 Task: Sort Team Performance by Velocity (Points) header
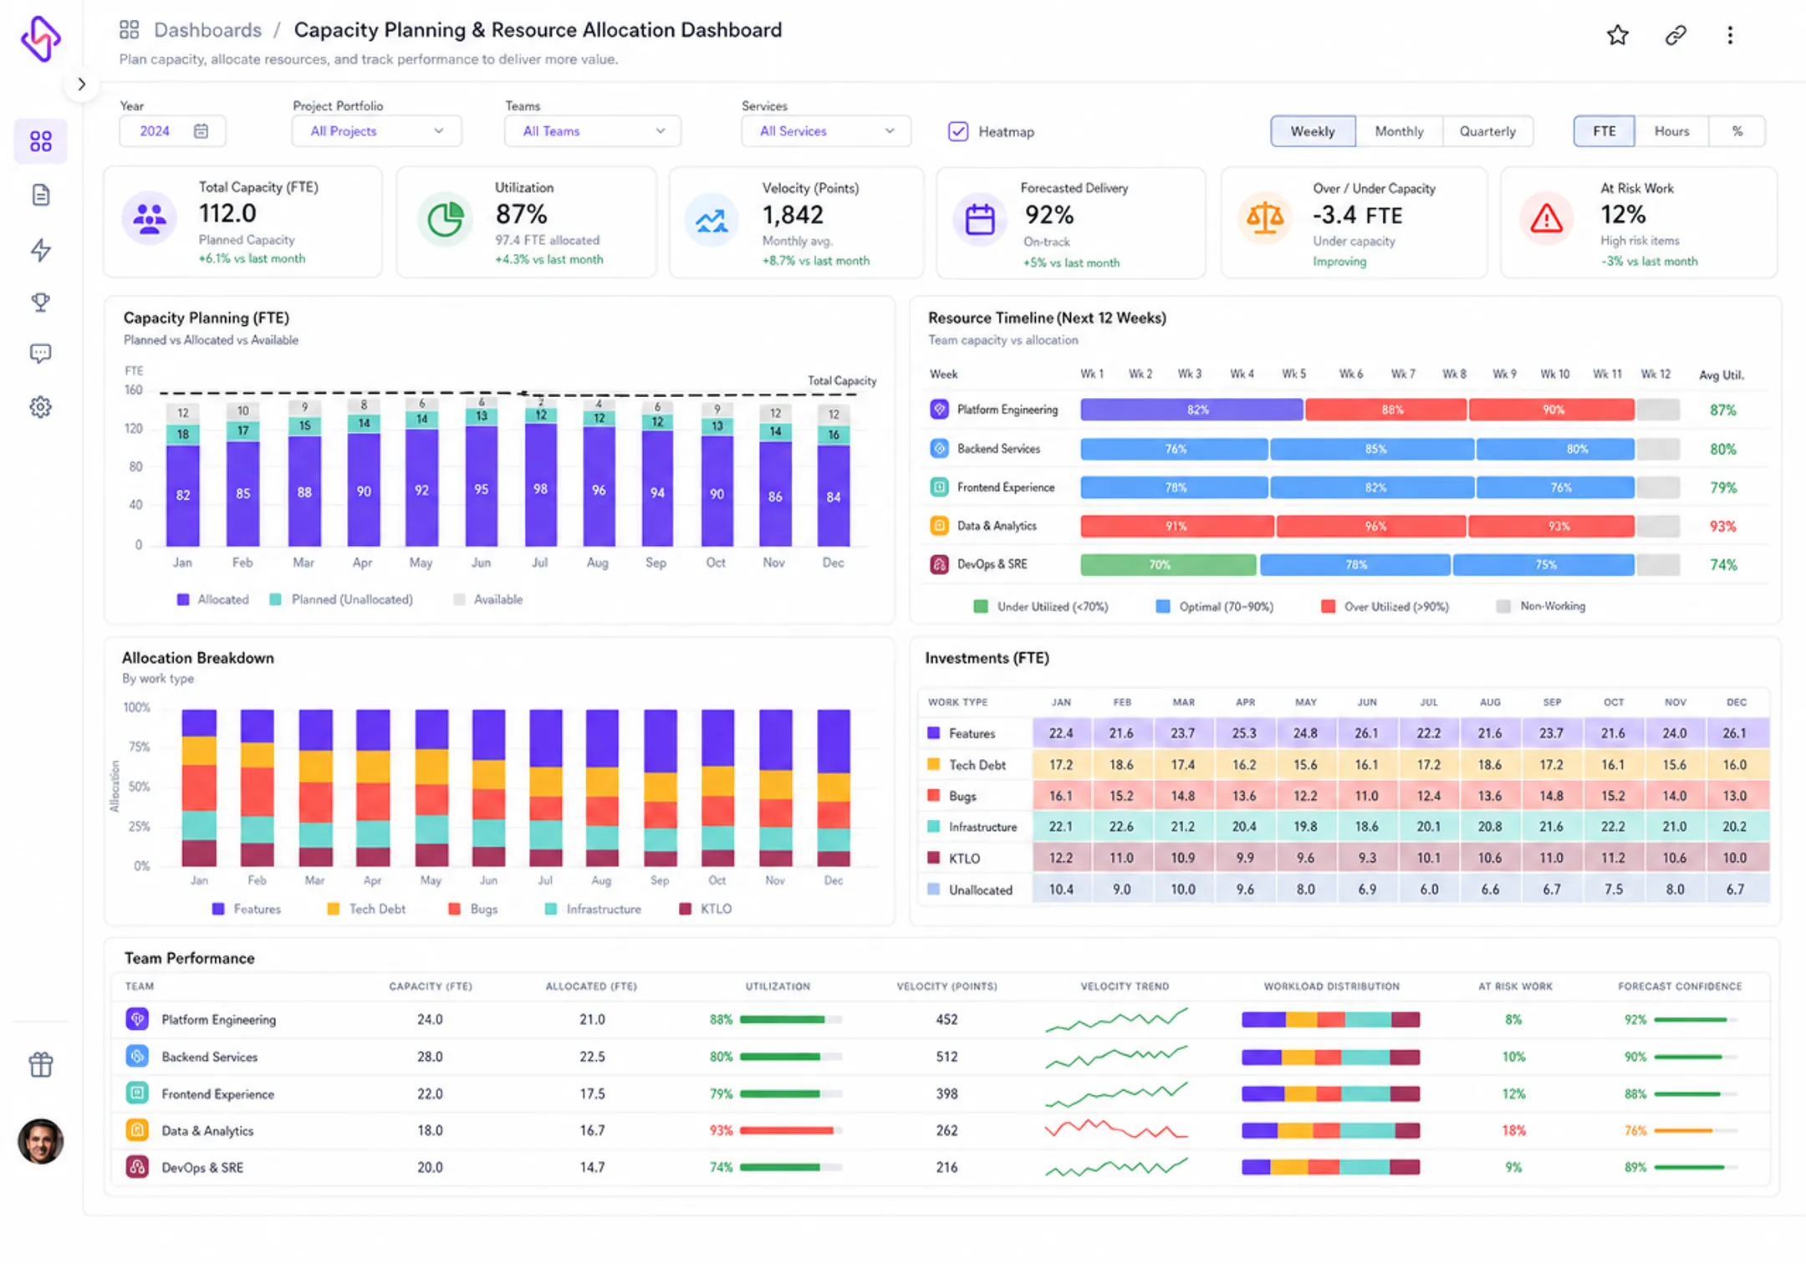[946, 986]
